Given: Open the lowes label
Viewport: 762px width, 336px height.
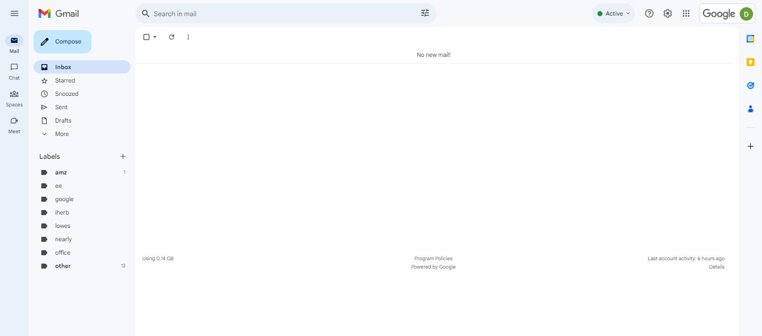Looking at the screenshot, I should (82, 226).
